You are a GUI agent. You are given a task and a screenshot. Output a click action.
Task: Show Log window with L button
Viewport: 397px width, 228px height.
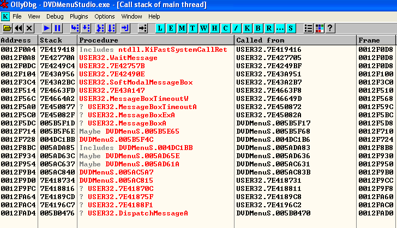(x=160, y=28)
